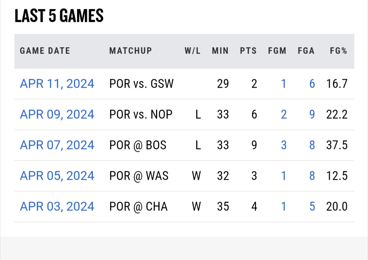The width and height of the screenshot is (368, 260).
Task: Click the FG% column header
Action: click(338, 51)
